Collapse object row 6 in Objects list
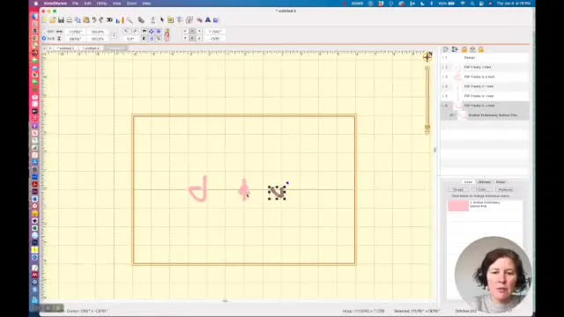Screen dimensions: 564x317 click(x=443, y=106)
